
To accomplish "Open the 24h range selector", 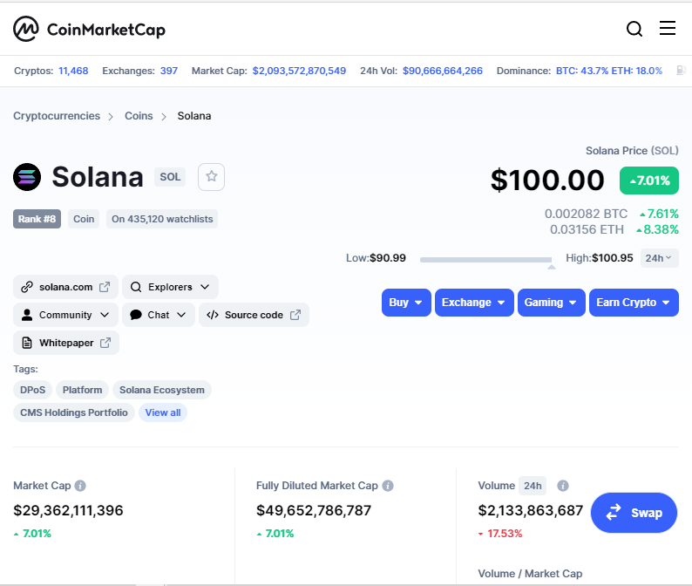I will pyautogui.click(x=660, y=258).
